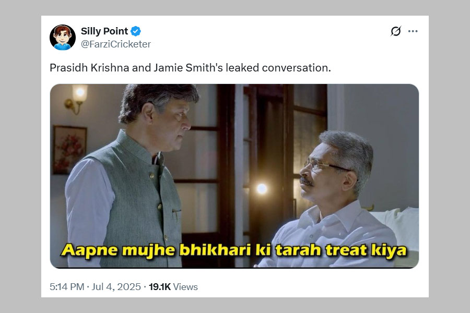Click the yellow meme caption text
Viewport: 470px width, 313px height.
[234, 250]
